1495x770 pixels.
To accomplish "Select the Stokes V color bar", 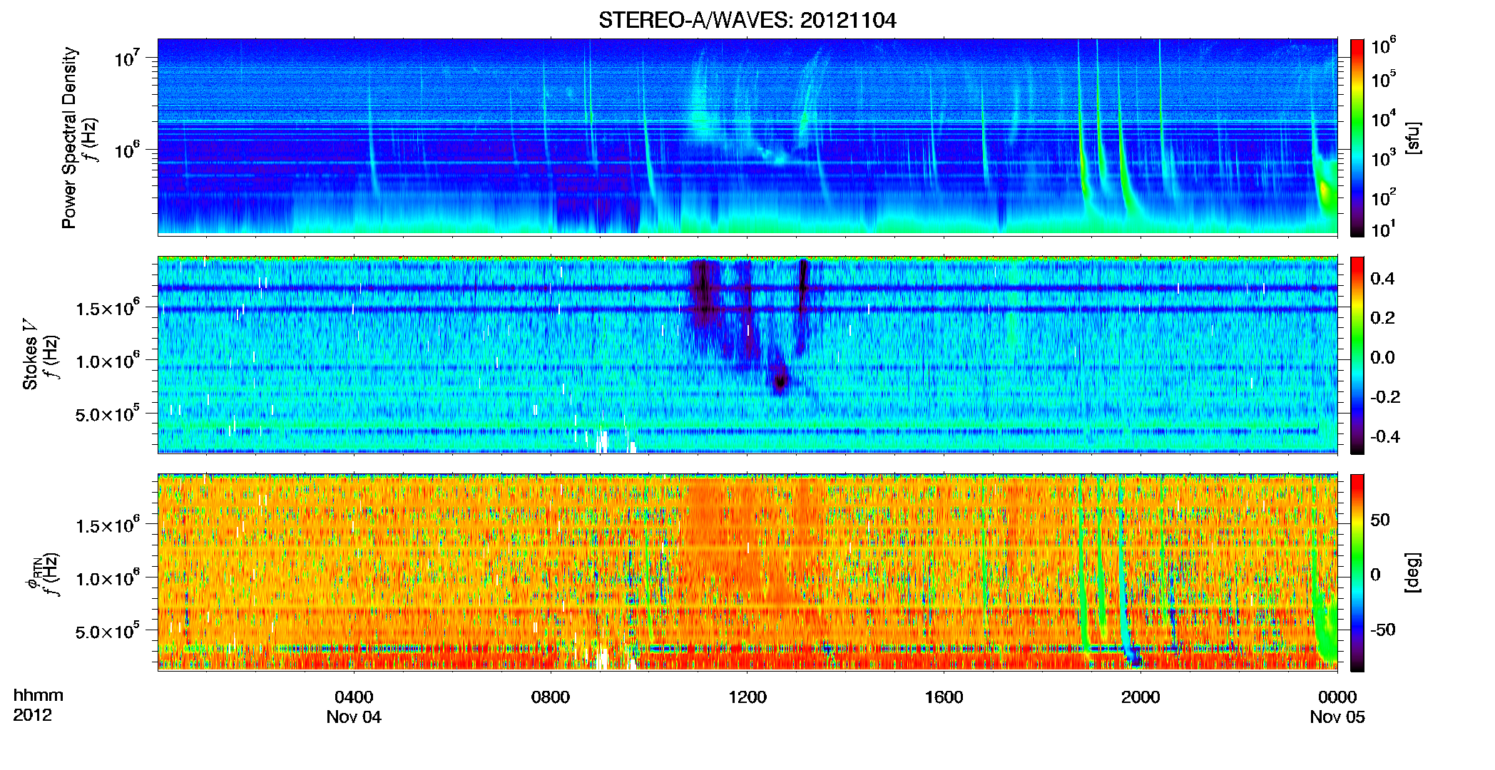I will pos(1357,355).
